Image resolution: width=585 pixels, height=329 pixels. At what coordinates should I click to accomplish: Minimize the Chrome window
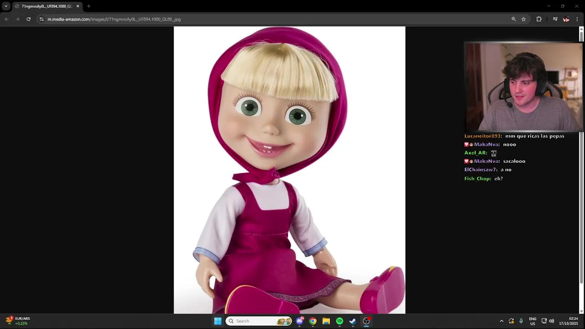click(x=548, y=6)
